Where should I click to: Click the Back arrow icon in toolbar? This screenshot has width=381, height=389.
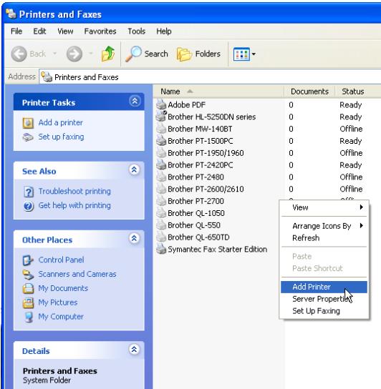[x=19, y=54]
